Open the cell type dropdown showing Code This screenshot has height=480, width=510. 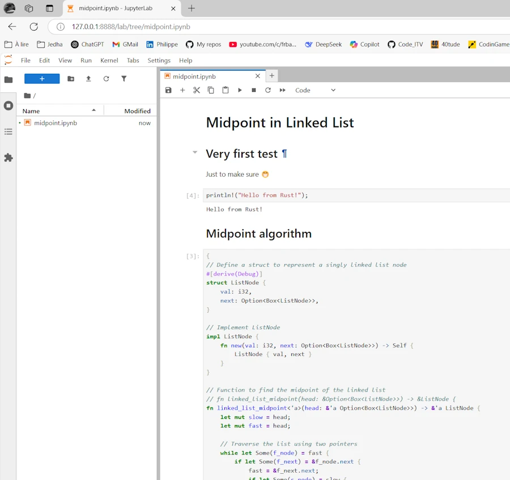pos(315,90)
